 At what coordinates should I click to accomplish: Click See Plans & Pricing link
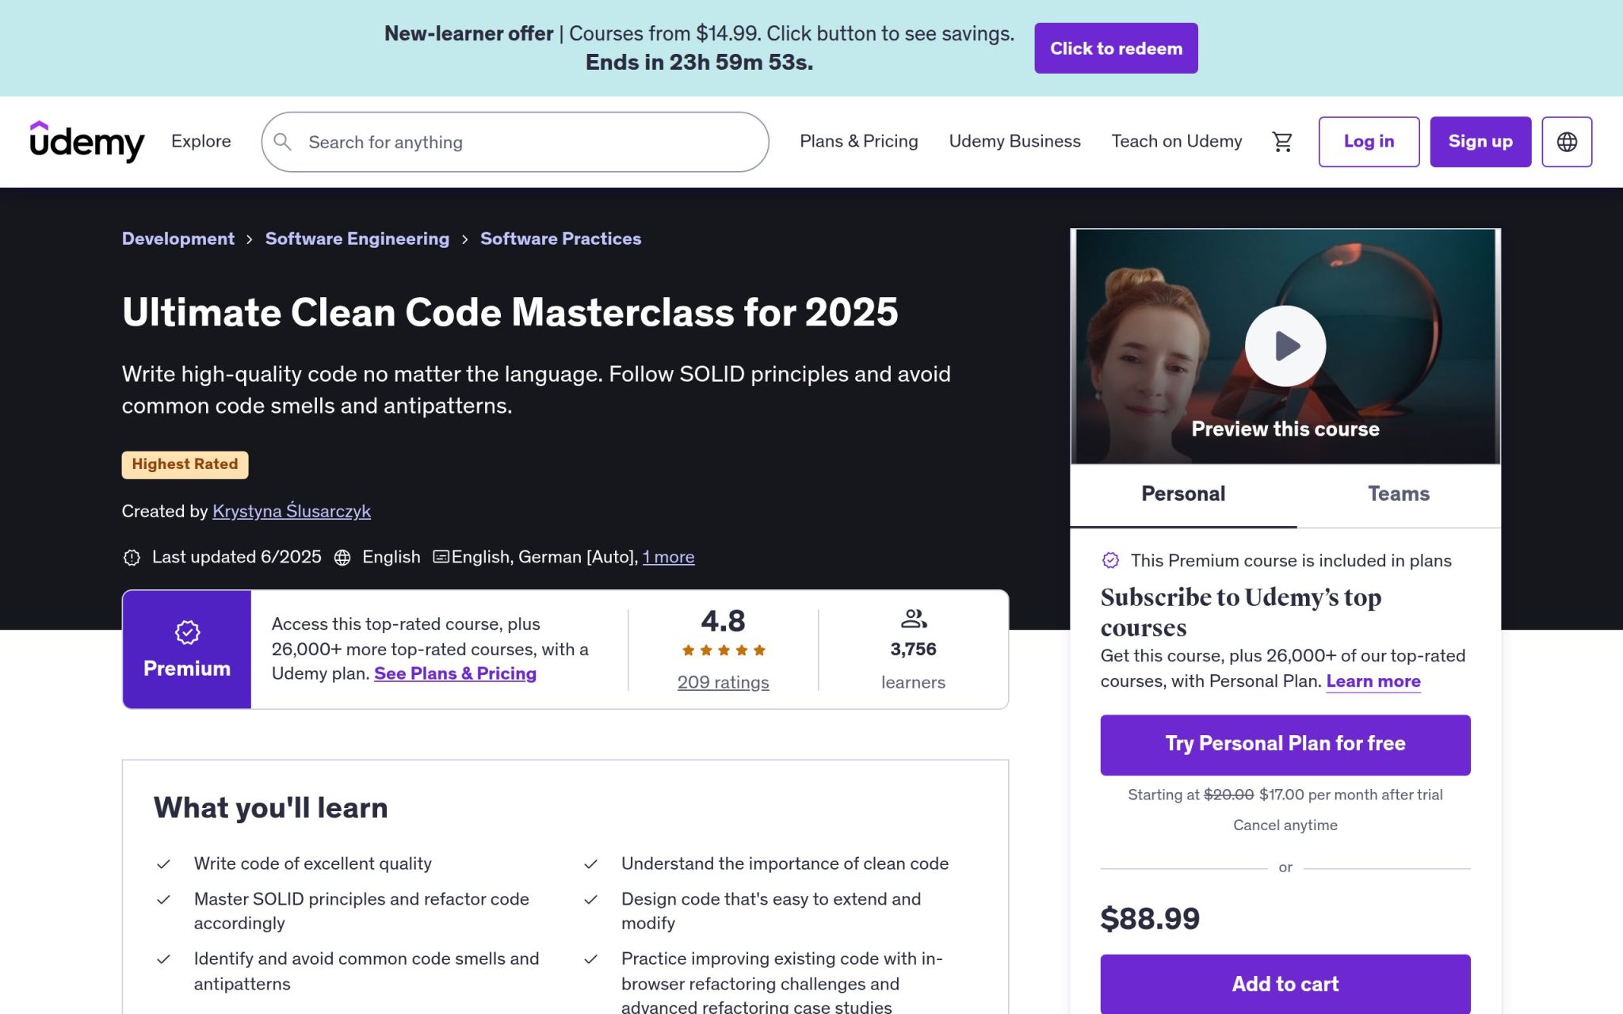455,673
